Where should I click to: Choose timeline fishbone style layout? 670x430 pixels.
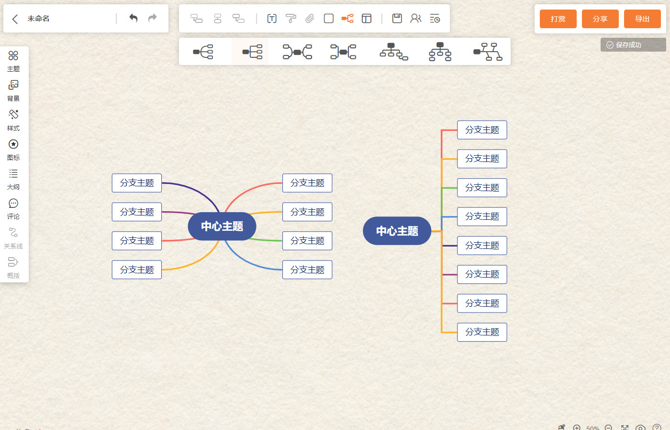tap(488, 52)
